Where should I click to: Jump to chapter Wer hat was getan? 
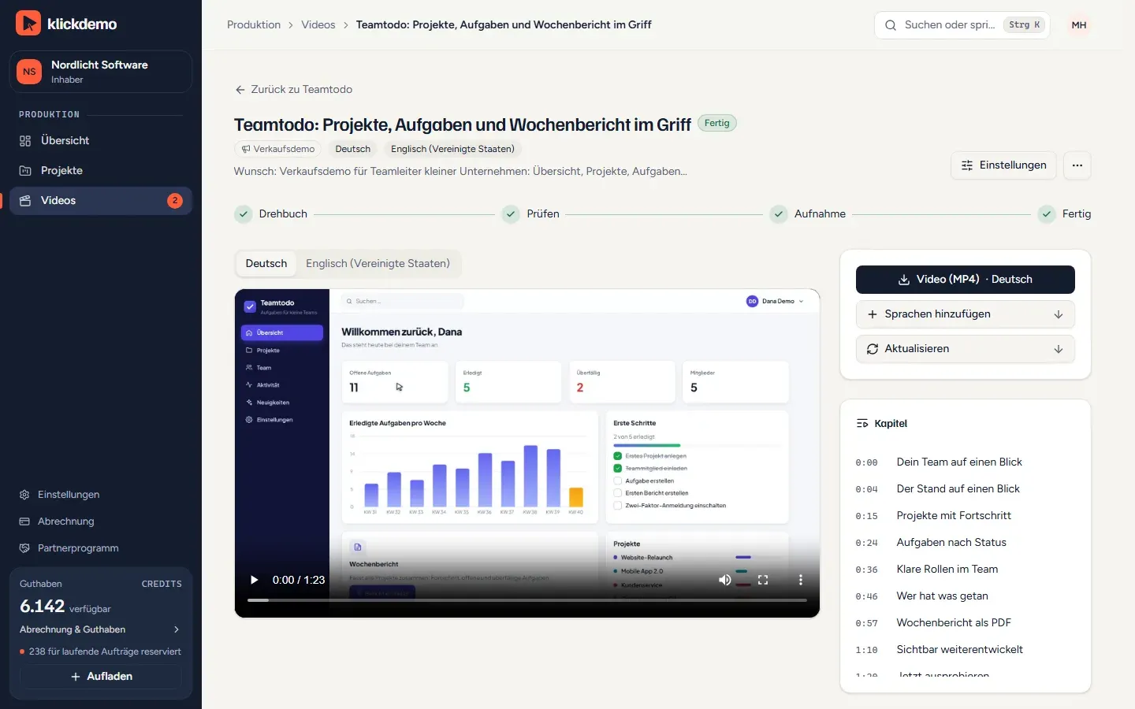[x=966, y=596]
